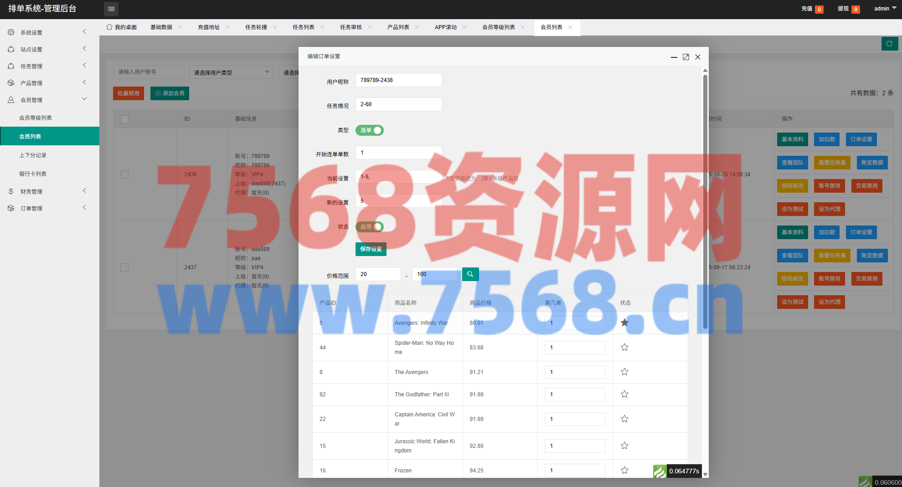The image size is (902, 487).
Task: Click the price range search icon
Action: (470, 274)
